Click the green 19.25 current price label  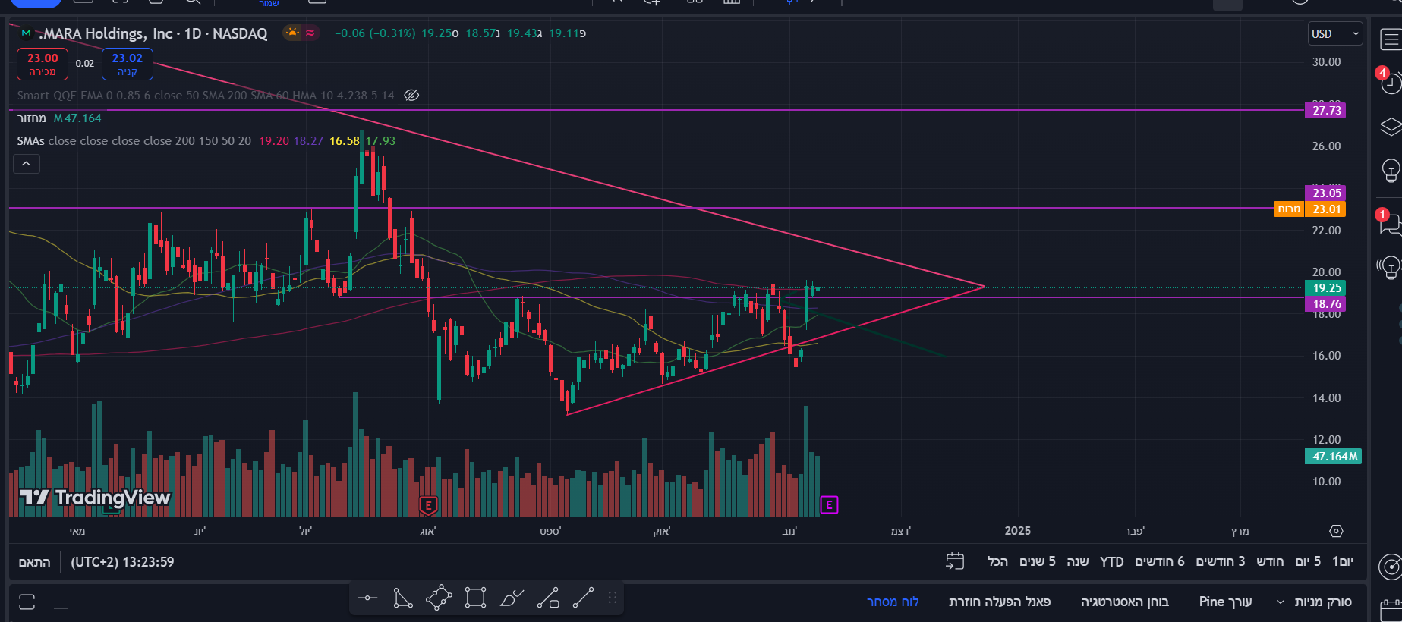coord(1325,287)
